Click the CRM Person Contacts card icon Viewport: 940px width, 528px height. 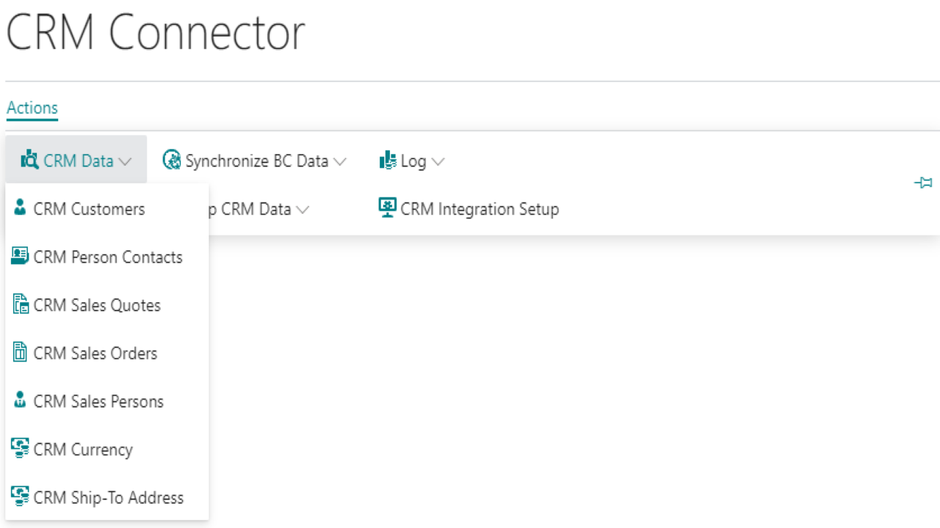[20, 257]
